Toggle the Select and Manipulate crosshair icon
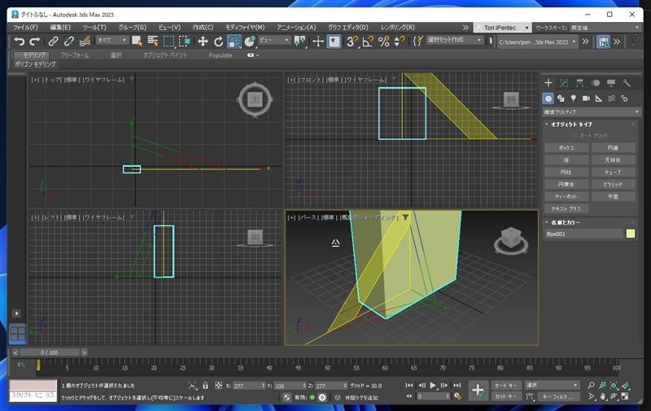The image size is (651, 411). [318, 41]
